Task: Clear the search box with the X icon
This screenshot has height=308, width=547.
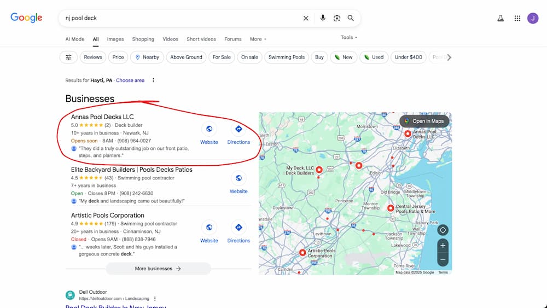Action: [306, 18]
